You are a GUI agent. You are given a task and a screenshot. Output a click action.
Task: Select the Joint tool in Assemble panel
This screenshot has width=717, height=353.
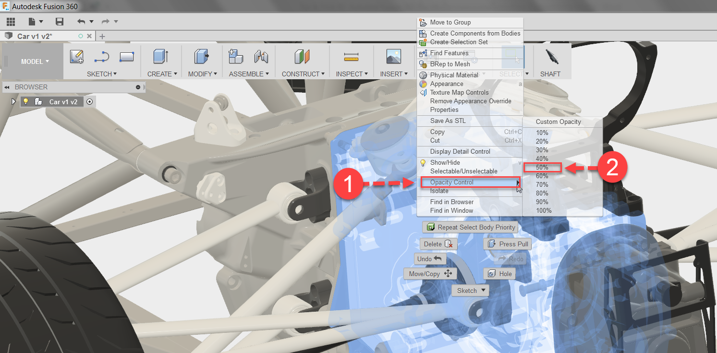261,57
